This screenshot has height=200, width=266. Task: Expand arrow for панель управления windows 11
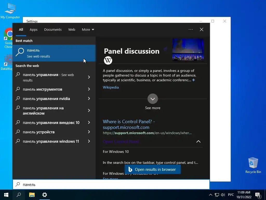89,141
